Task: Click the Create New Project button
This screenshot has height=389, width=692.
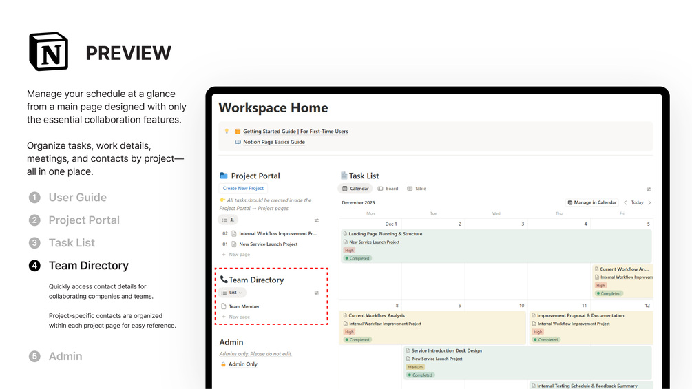Action: pyautogui.click(x=243, y=189)
